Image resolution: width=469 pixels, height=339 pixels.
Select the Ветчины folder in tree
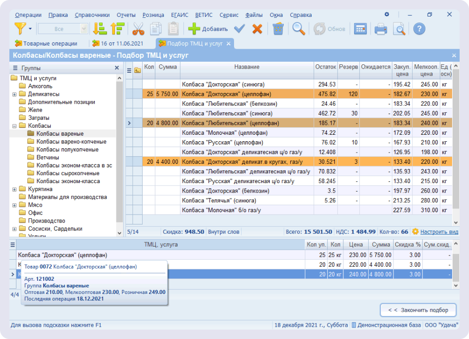click(x=47, y=157)
